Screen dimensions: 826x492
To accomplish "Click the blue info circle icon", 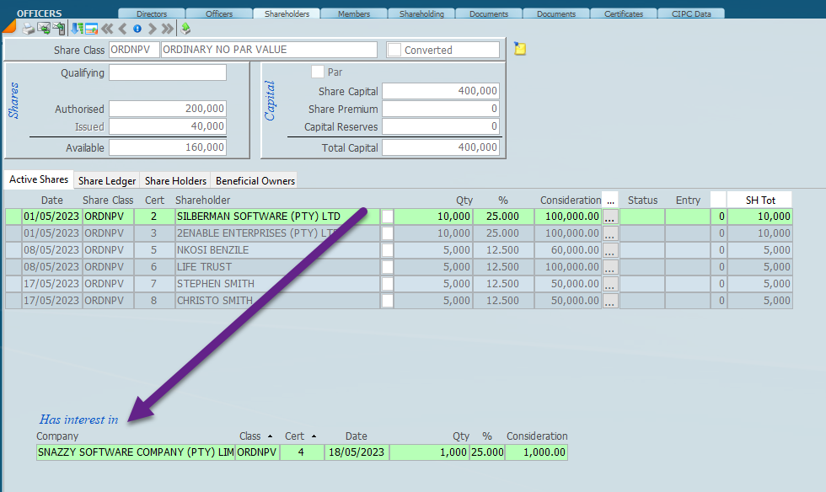I will point(137,29).
